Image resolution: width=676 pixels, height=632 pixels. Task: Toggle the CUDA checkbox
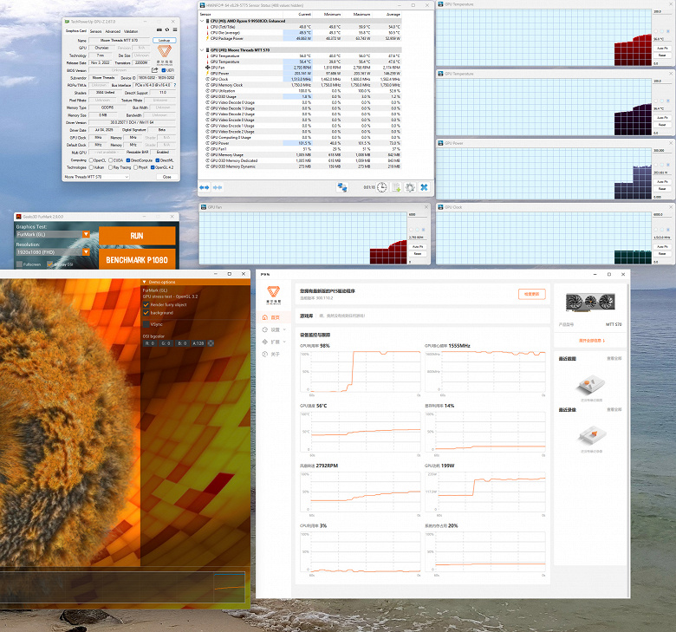[x=110, y=160]
